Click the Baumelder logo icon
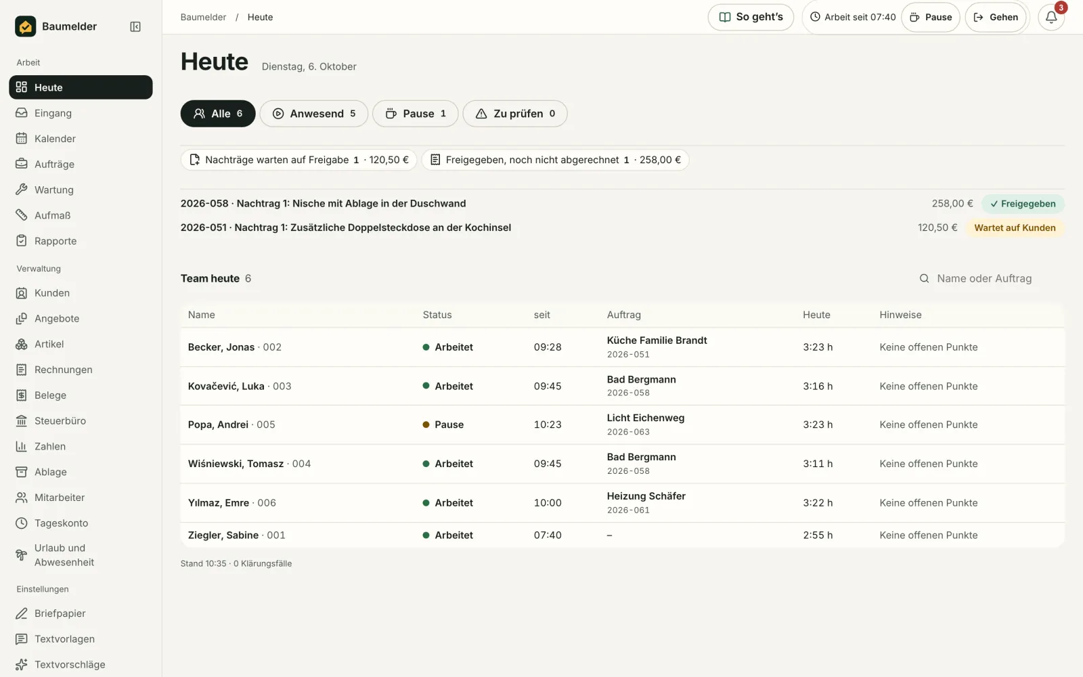Screen dimensions: 1083x677 point(26,26)
